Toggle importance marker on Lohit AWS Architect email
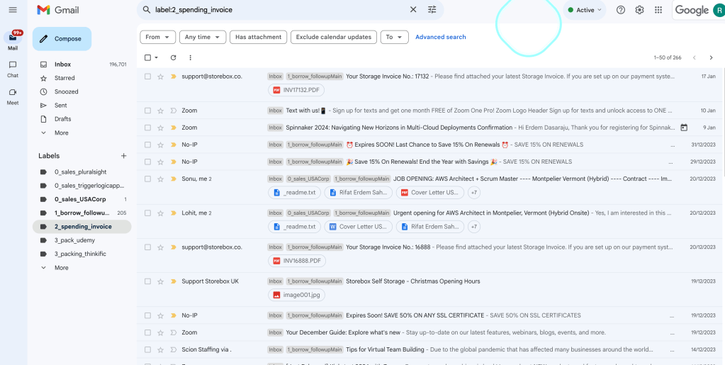725x365 pixels. coord(174,213)
